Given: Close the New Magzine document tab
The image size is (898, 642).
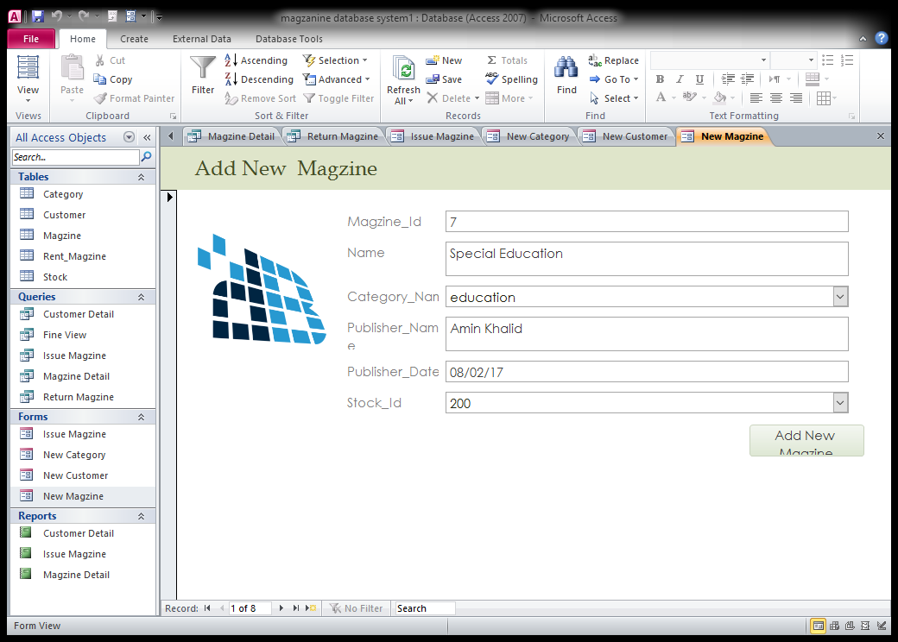Looking at the screenshot, I should click(x=880, y=136).
